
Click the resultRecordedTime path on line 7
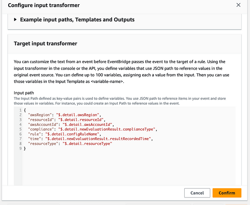[98, 139]
